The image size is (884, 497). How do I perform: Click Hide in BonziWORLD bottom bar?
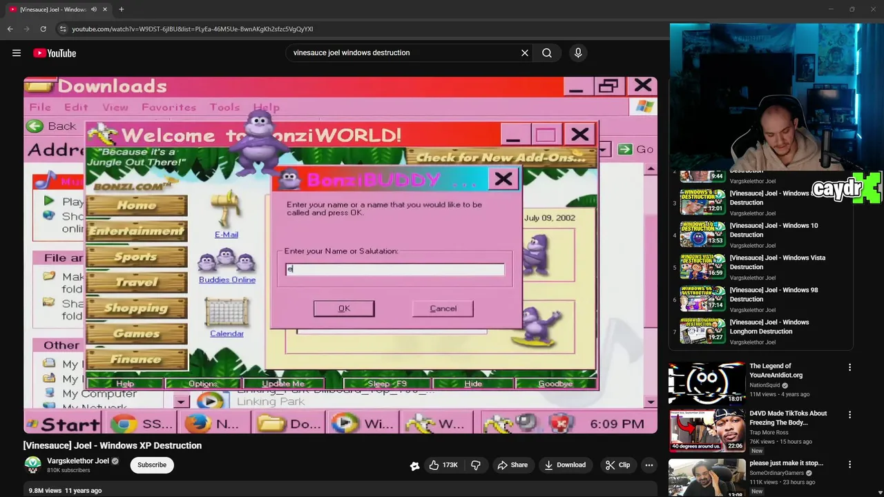(x=473, y=384)
